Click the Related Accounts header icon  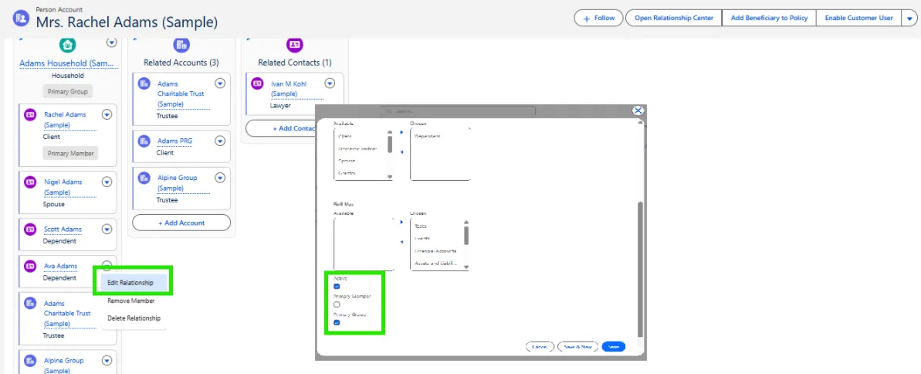pos(181,45)
